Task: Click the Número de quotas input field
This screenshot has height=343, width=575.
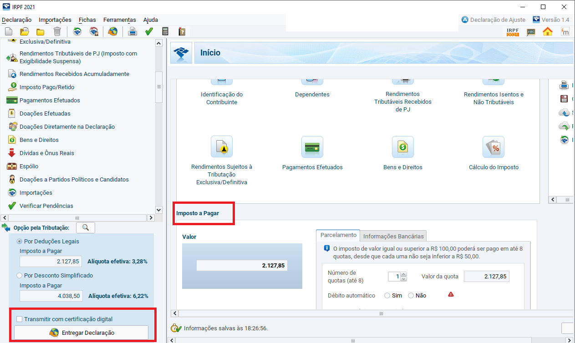Action: tap(394, 277)
